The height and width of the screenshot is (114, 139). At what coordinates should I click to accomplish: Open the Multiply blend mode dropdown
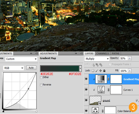point(97,59)
